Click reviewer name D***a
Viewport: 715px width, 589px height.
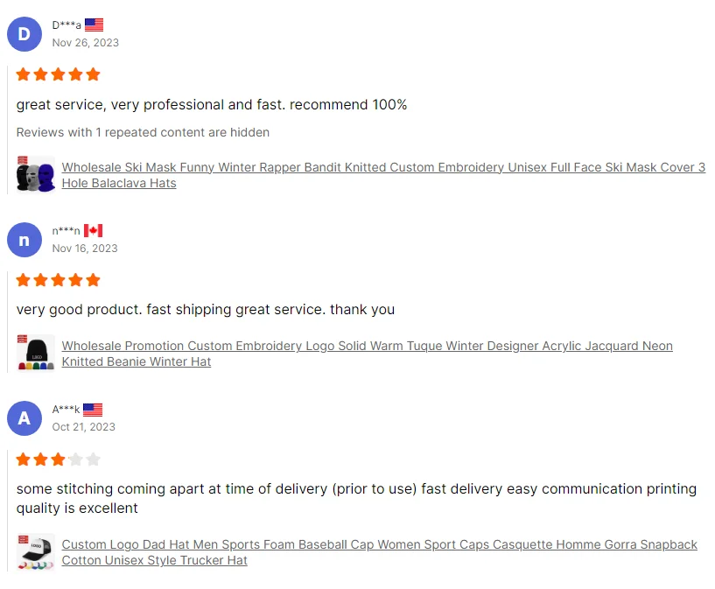(x=67, y=25)
